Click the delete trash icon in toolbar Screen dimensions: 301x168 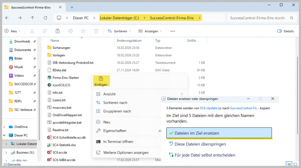96,31
